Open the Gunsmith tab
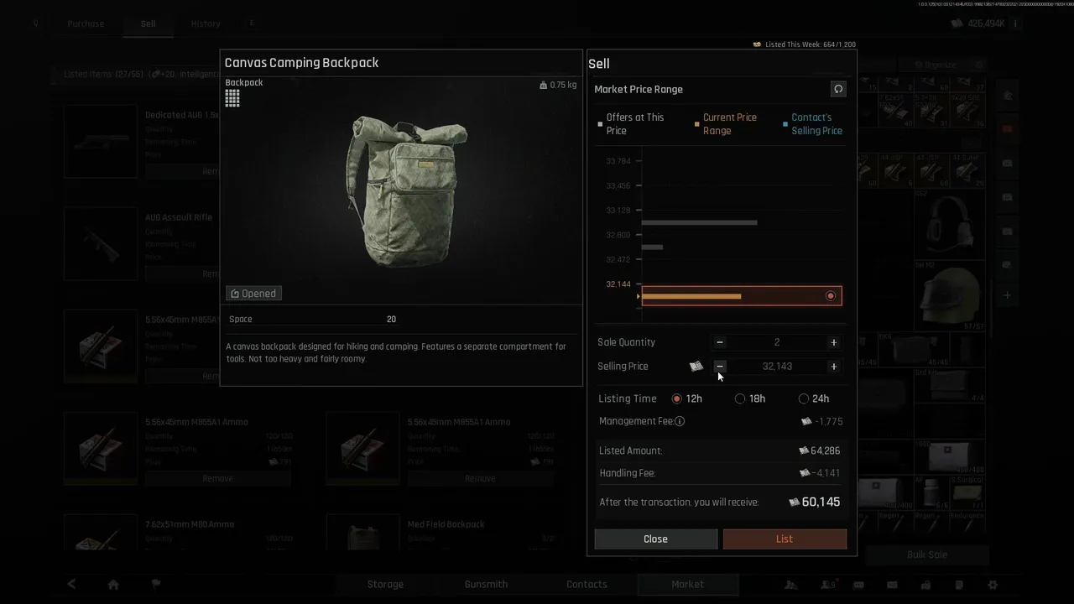 [486, 584]
